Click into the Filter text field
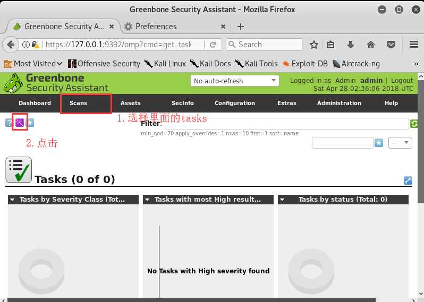Image resolution: width=424 pixels, height=302 pixels. [x=286, y=124]
